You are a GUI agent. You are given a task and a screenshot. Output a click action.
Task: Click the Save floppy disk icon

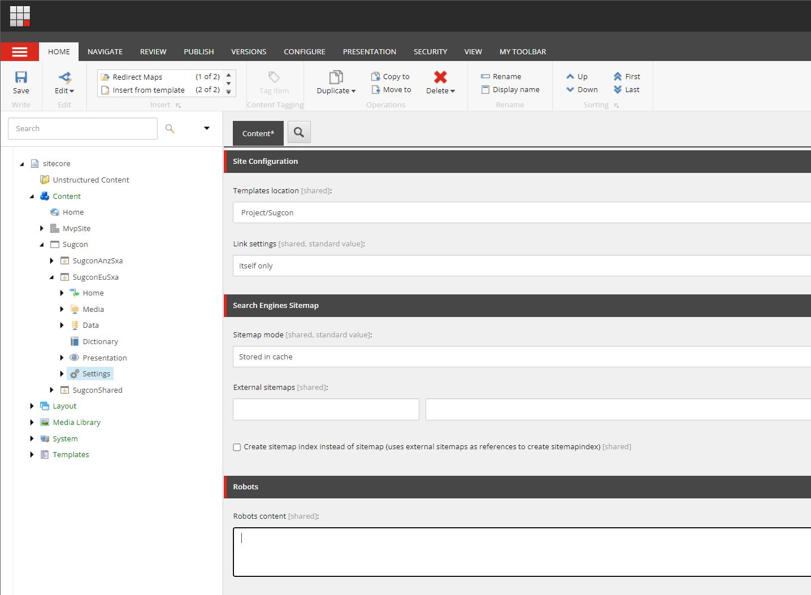(21, 77)
